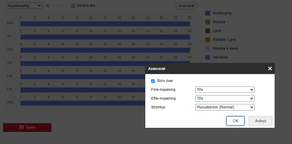Screen dimensions: 292x144
Task: Click the red X Ta bort icon
Action: [48, 6]
